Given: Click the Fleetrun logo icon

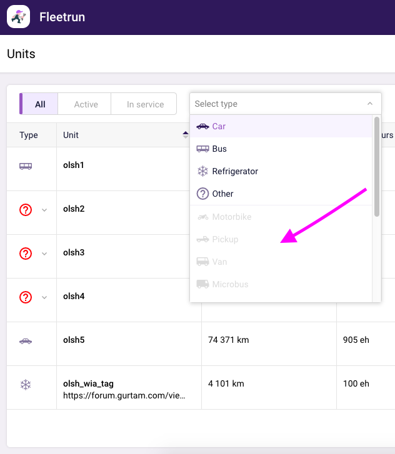Looking at the screenshot, I should 19,17.
